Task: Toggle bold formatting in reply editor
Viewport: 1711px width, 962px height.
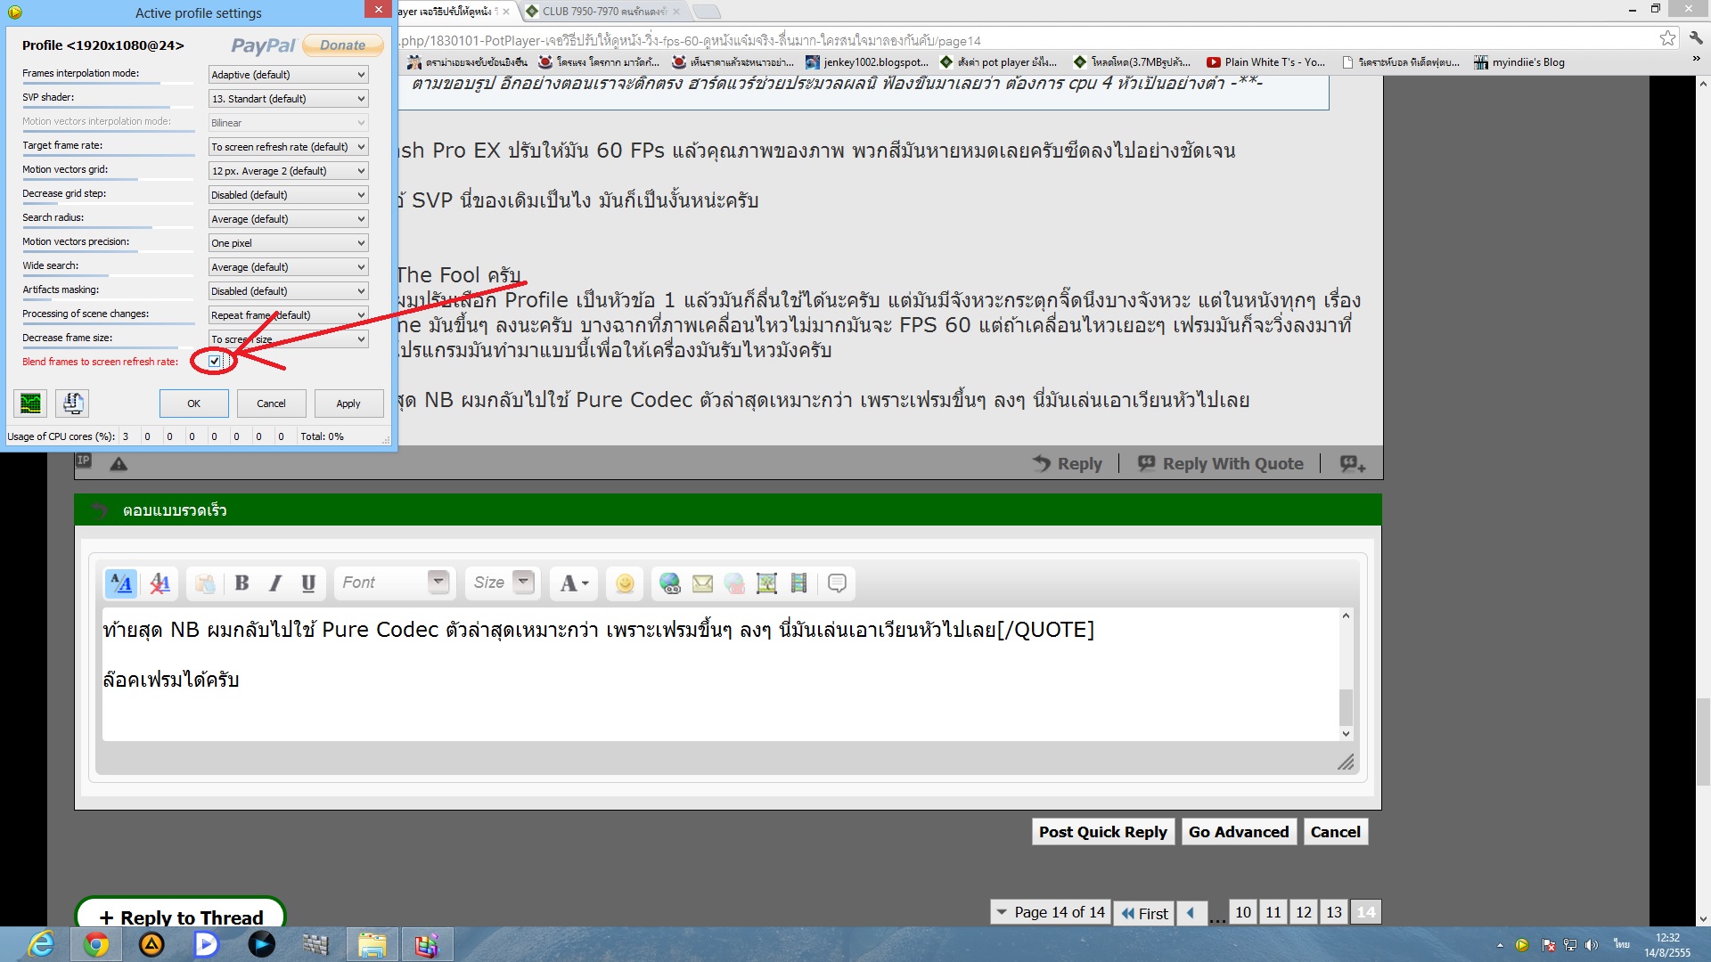Action: [x=242, y=583]
